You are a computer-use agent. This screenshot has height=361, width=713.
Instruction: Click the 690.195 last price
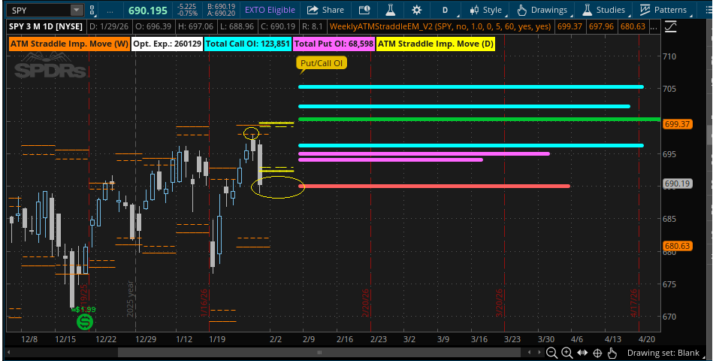click(147, 10)
